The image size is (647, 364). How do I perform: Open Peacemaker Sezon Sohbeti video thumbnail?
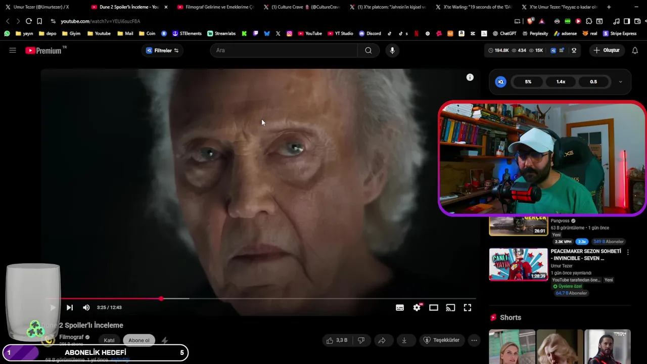[x=518, y=264]
